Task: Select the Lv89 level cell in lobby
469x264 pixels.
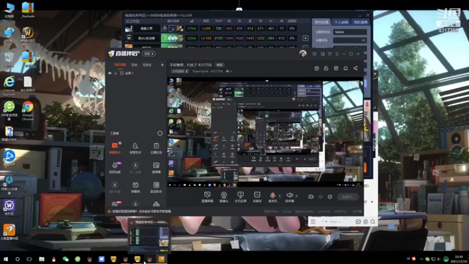Action: (206, 28)
